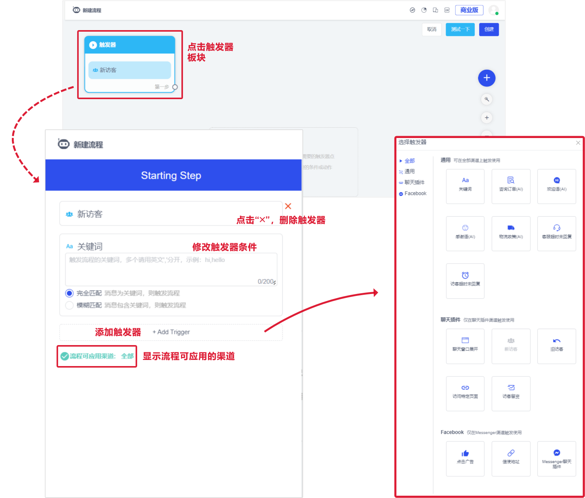585x498 pixels.
Task: Click the compass icon in top bar
Action: pos(412,10)
